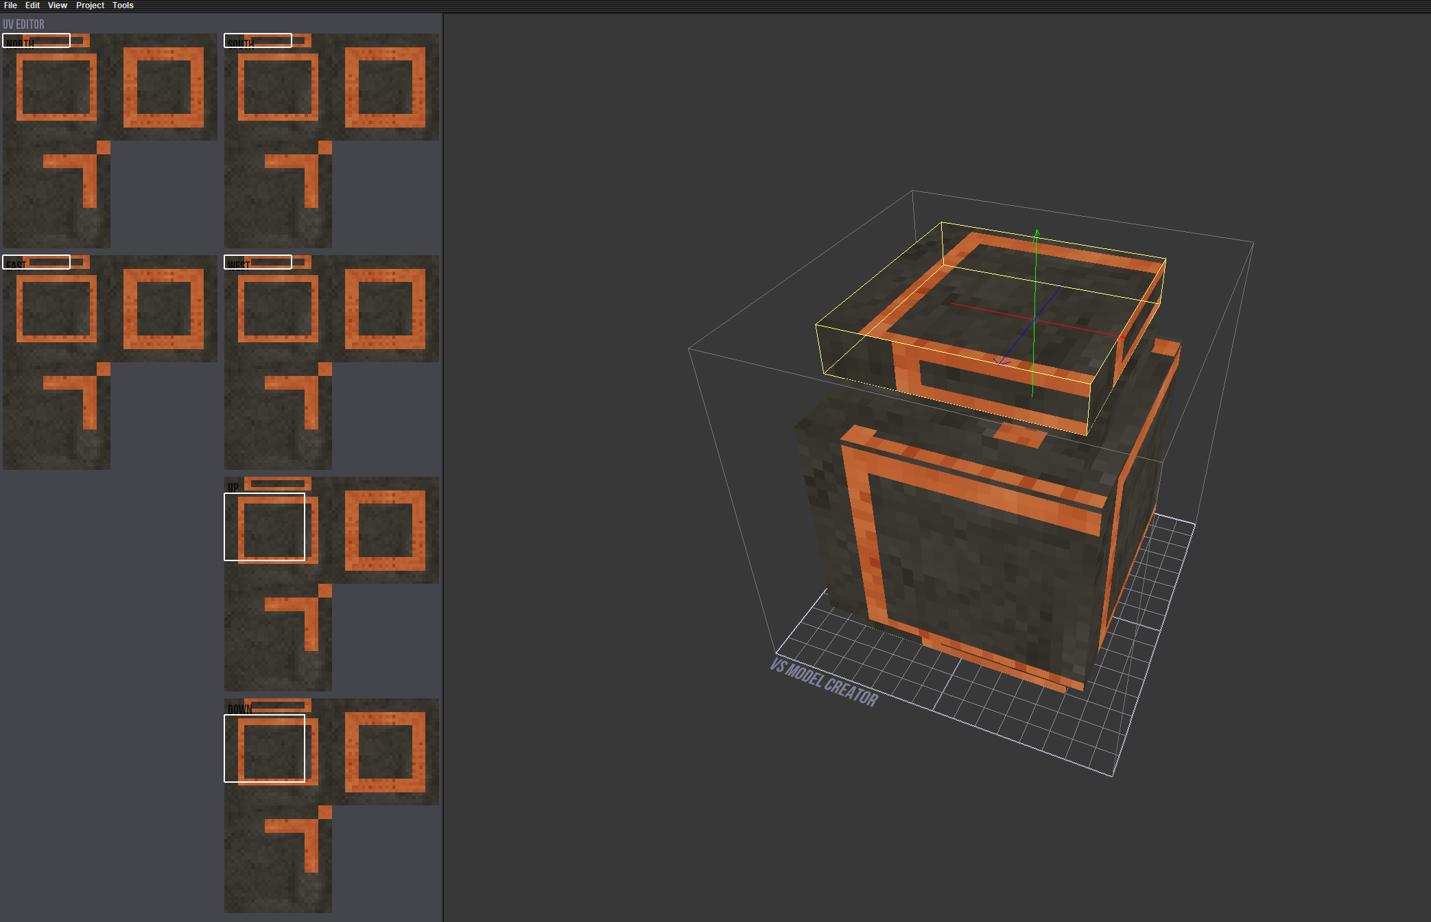1431x922 pixels.
Task: Open the Tools menu
Action: (x=123, y=5)
